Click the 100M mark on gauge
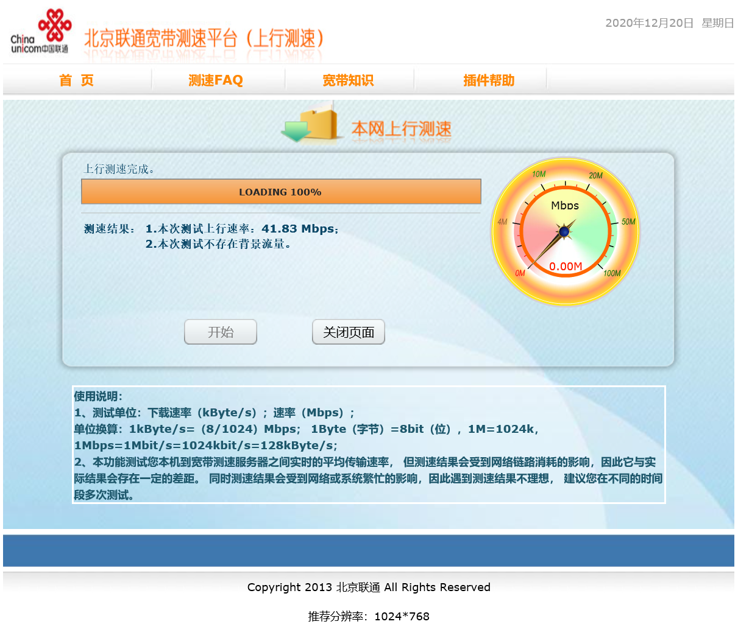The image size is (738, 627). click(612, 273)
